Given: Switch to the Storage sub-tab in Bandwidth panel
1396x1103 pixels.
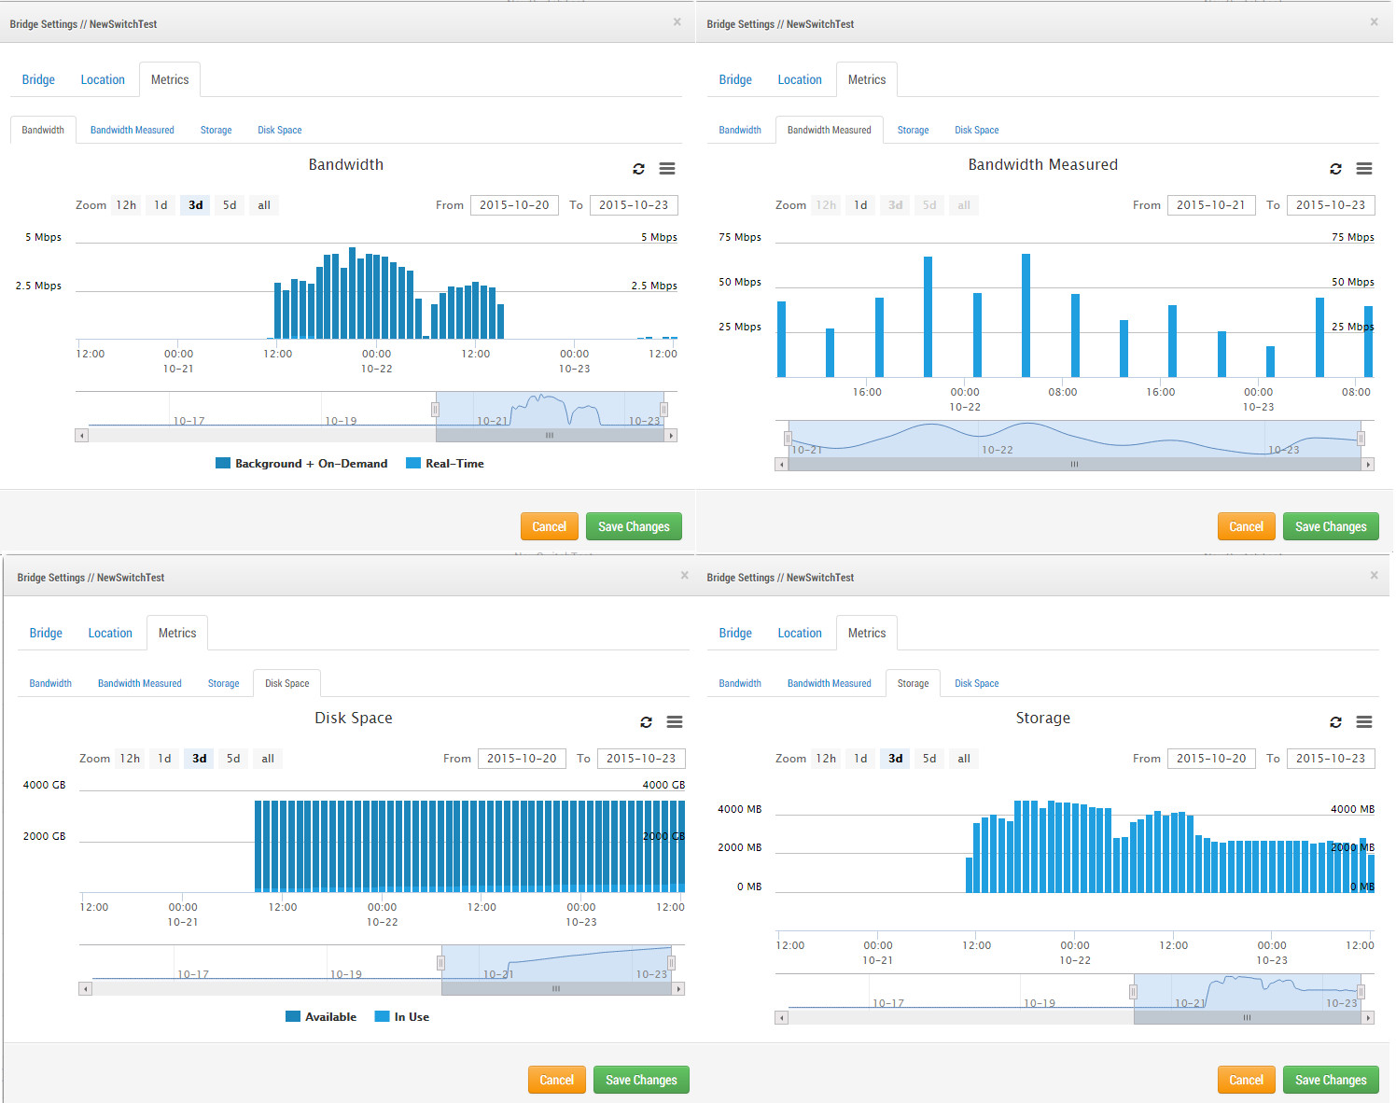Looking at the screenshot, I should [216, 131].
